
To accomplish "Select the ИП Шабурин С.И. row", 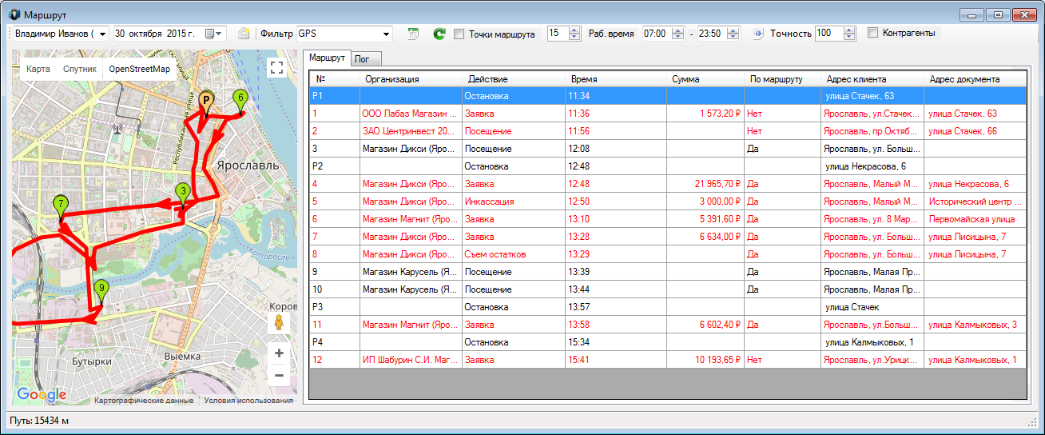I will tap(668, 360).
